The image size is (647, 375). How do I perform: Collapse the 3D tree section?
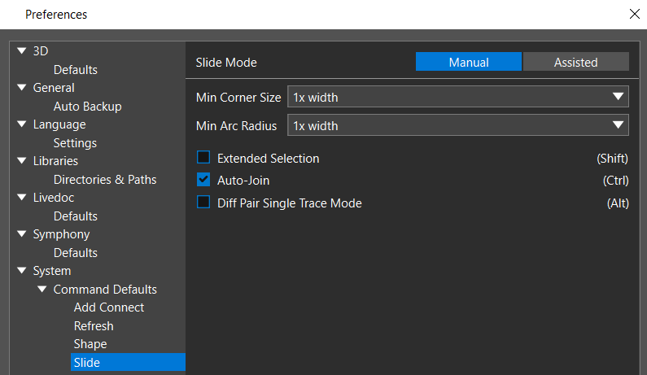click(x=22, y=50)
